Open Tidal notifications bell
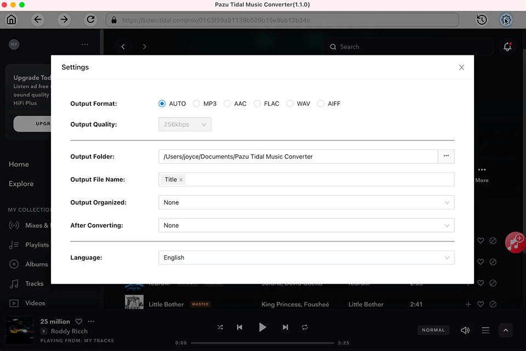Viewport: 526px width, 351px height. (x=507, y=47)
